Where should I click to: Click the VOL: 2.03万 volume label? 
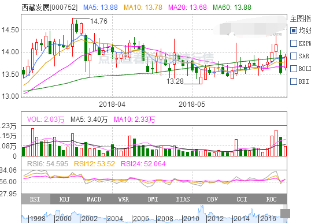(x=46, y=120)
